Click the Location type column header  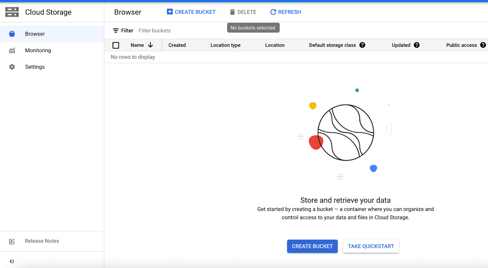tap(225, 45)
